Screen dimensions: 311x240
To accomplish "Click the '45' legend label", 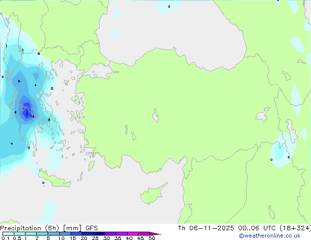I will (140, 238).
